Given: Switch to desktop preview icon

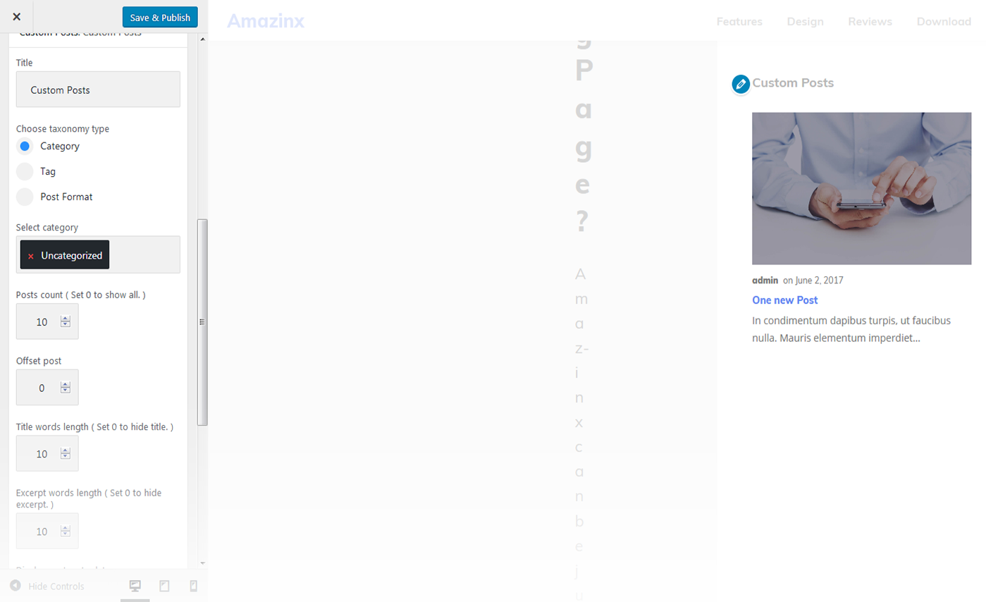Looking at the screenshot, I should [135, 586].
